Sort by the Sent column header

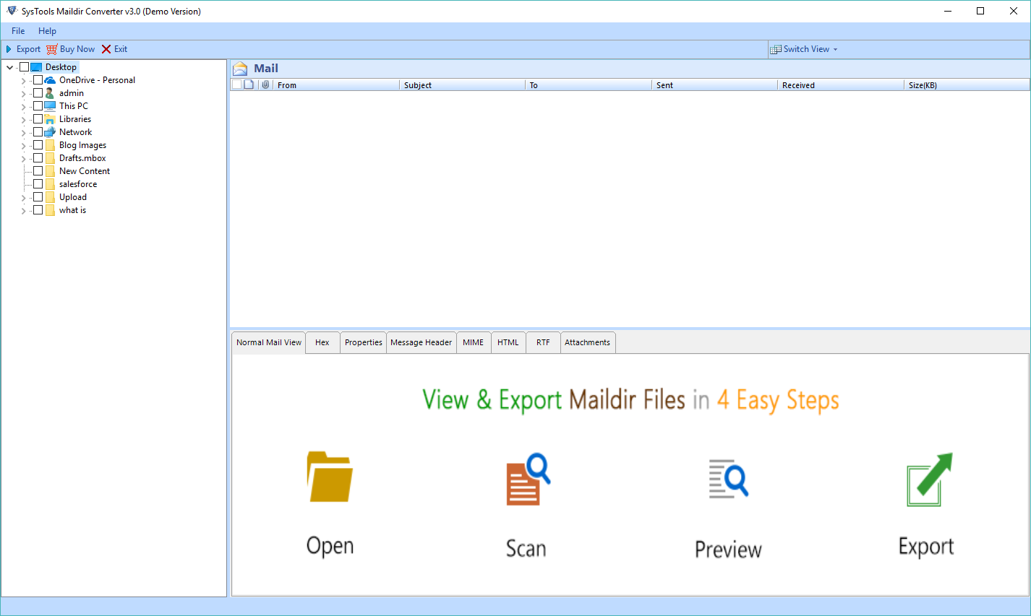714,85
